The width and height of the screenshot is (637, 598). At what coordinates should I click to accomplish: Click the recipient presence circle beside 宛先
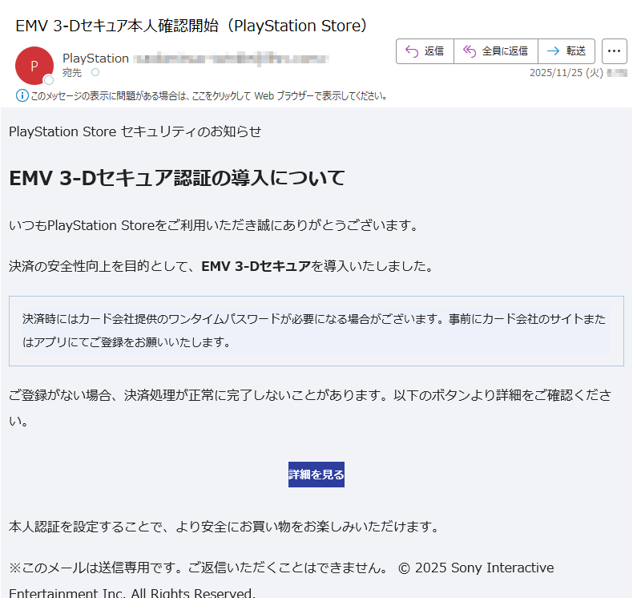95,73
